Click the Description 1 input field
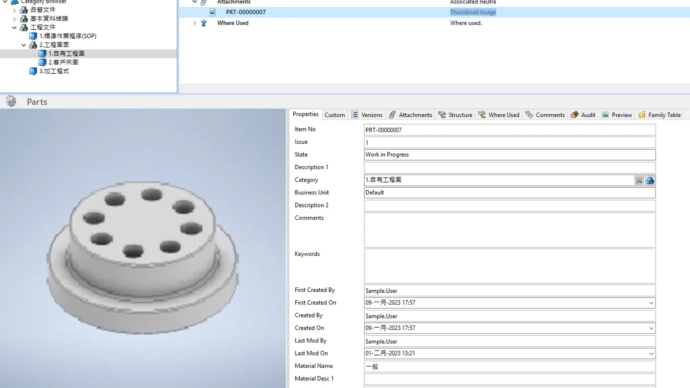Screen dimensions: 690x388 509,168
